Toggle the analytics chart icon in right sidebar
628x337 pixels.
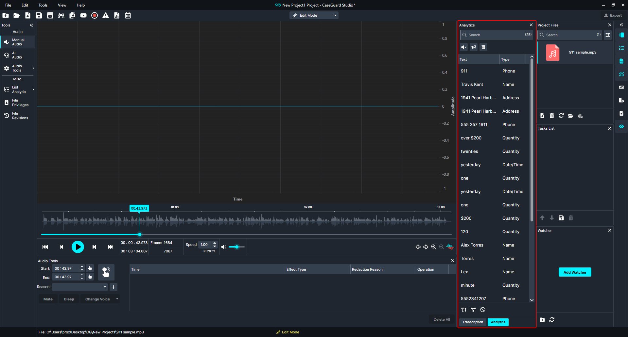point(621,74)
